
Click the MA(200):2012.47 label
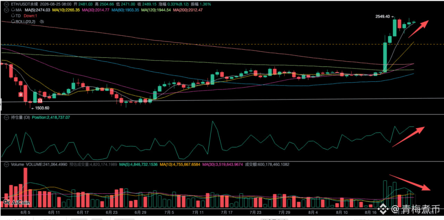click(187, 10)
